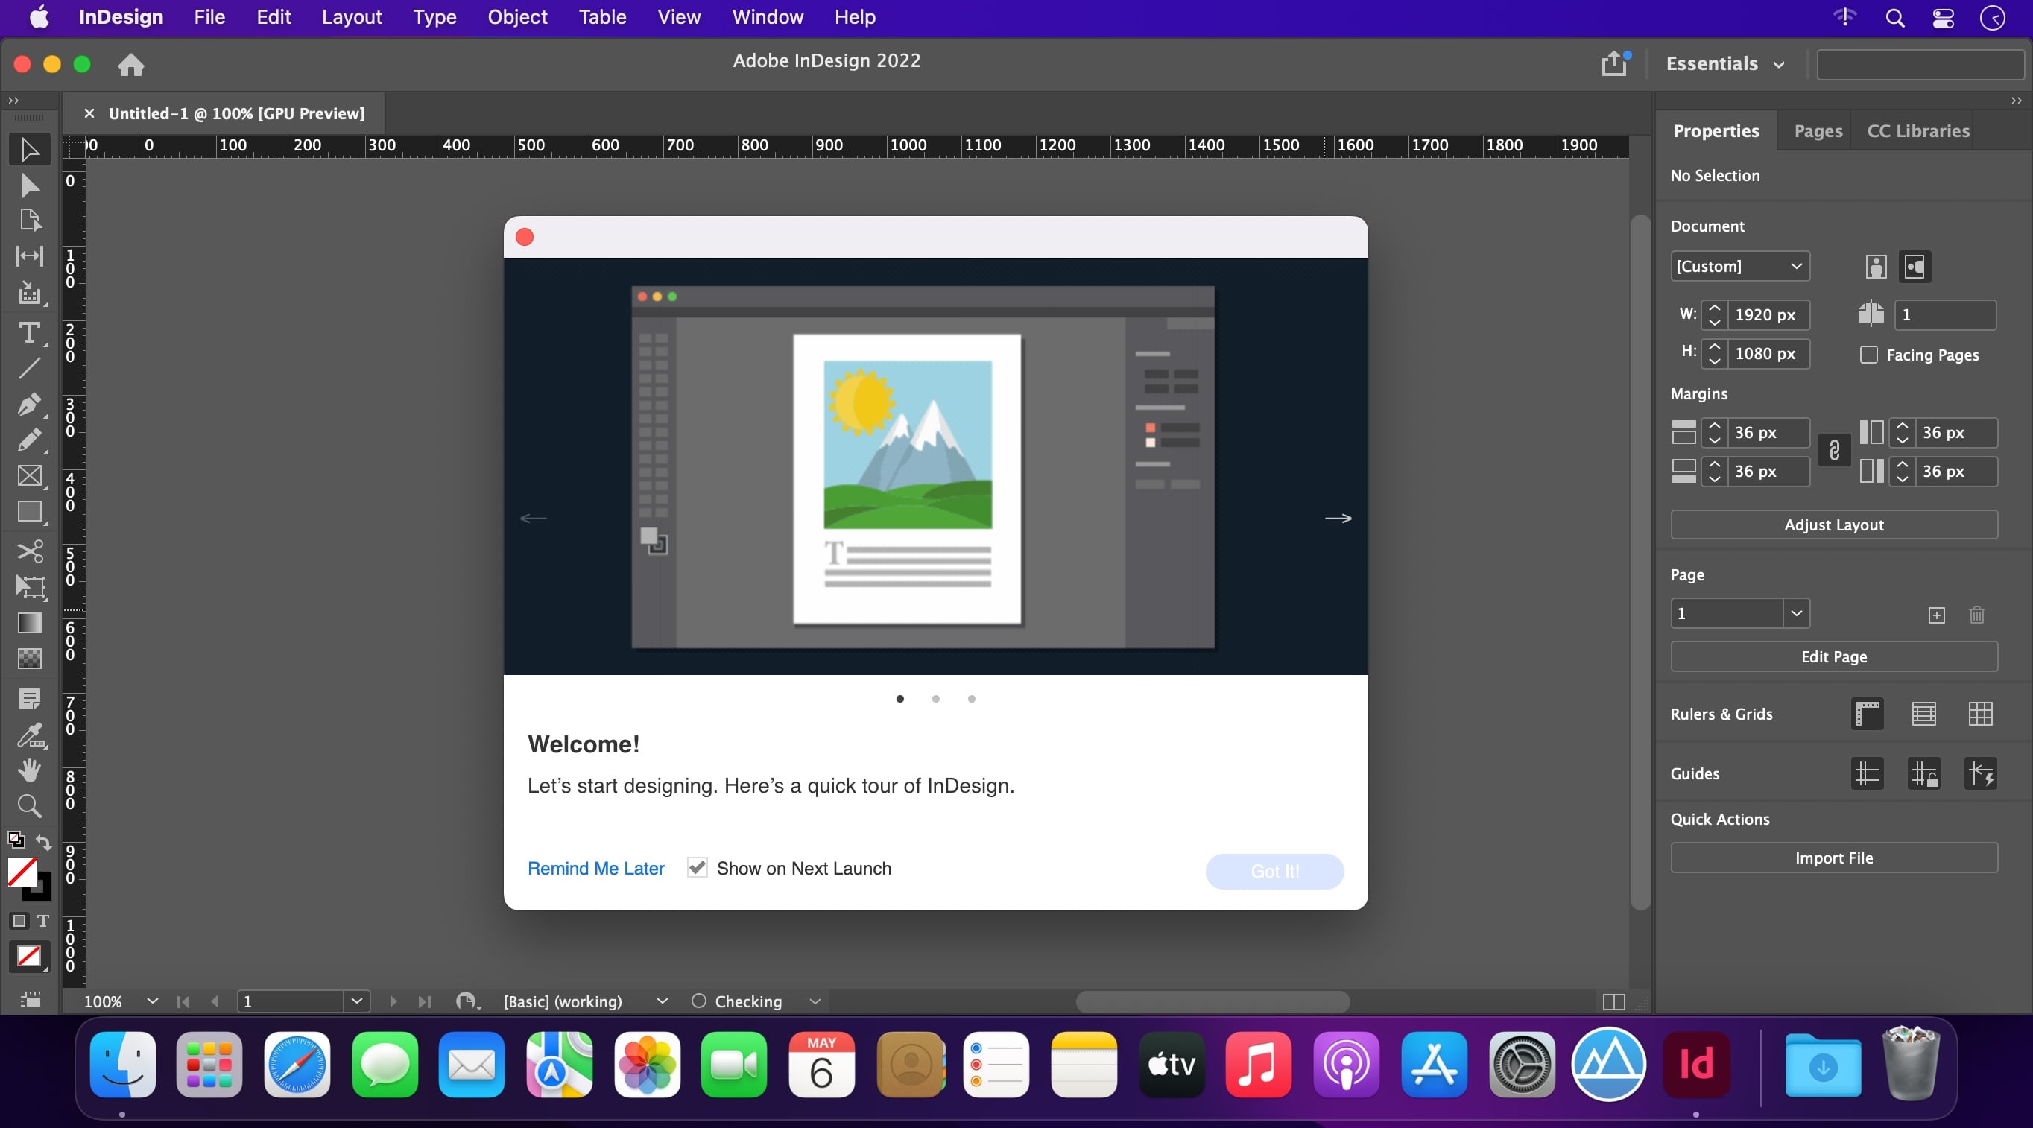
Task: Select the Gap tool
Action: (x=29, y=256)
